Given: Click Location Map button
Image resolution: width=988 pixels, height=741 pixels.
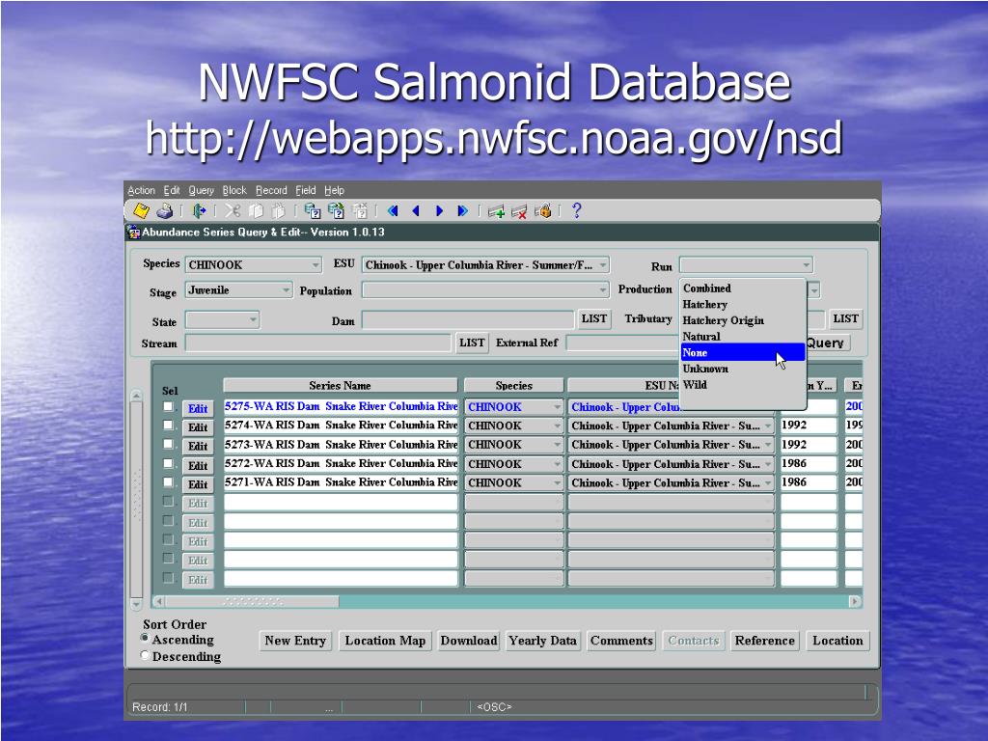Looking at the screenshot, I should coord(385,641).
